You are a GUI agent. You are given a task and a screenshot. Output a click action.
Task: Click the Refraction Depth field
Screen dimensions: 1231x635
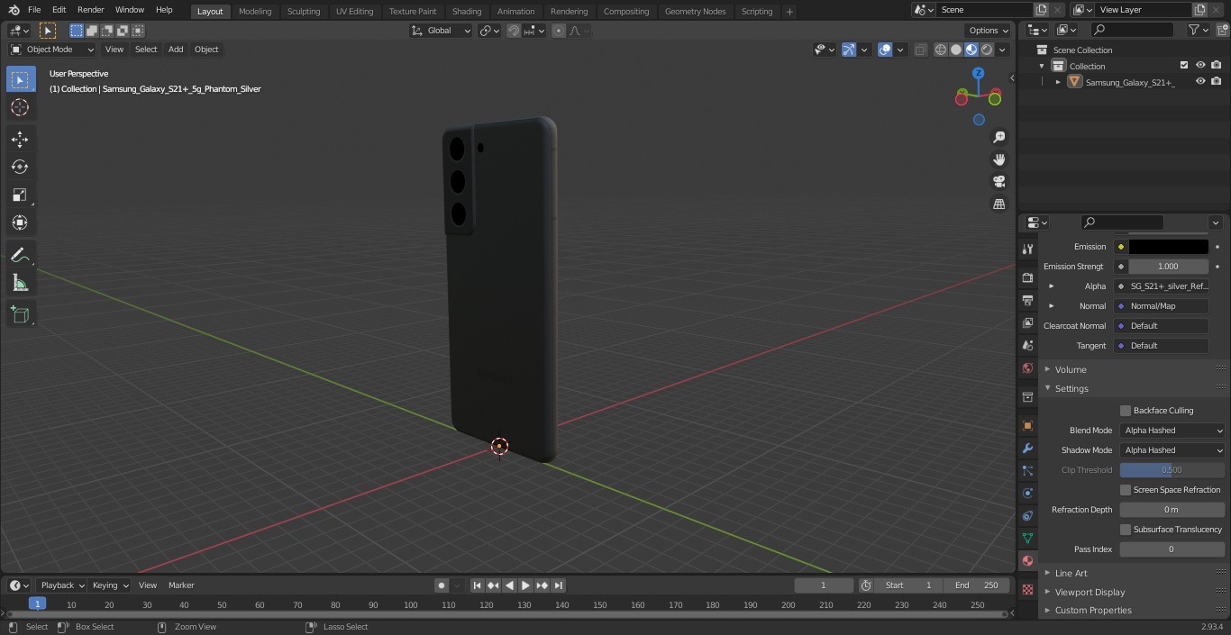pyautogui.click(x=1172, y=510)
